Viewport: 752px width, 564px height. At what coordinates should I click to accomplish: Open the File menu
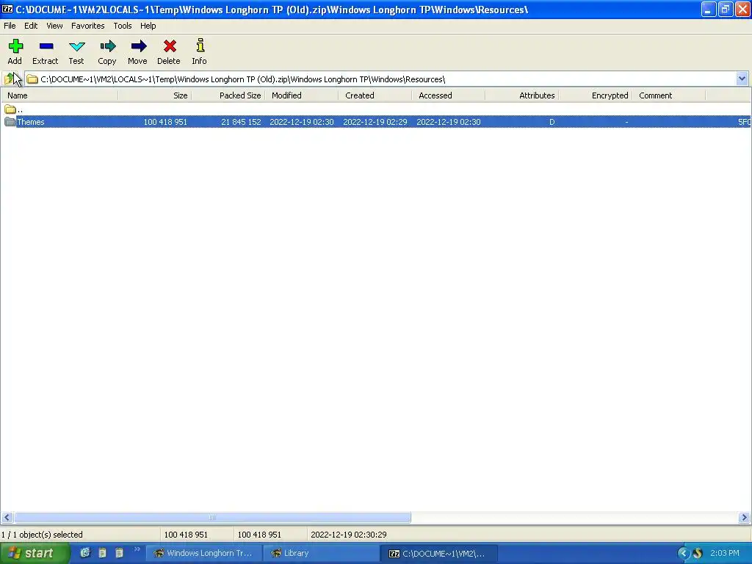pos(10,26)
